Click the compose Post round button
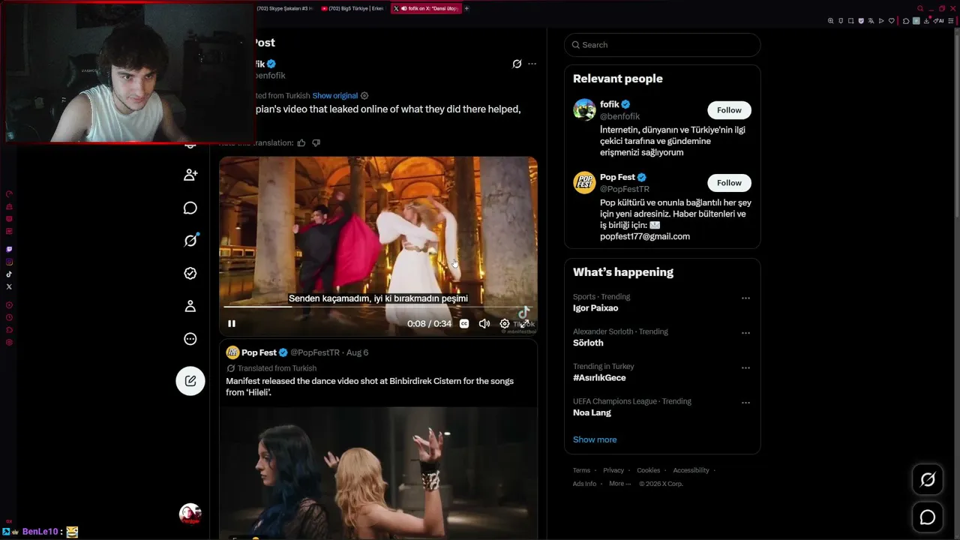 pyautogui.click(x=190, y=381)
